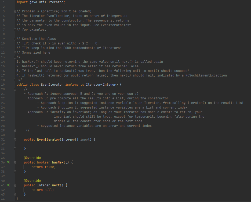Collapse the next() method body
This screenshot has width=251, height=202.
[15, 185]
